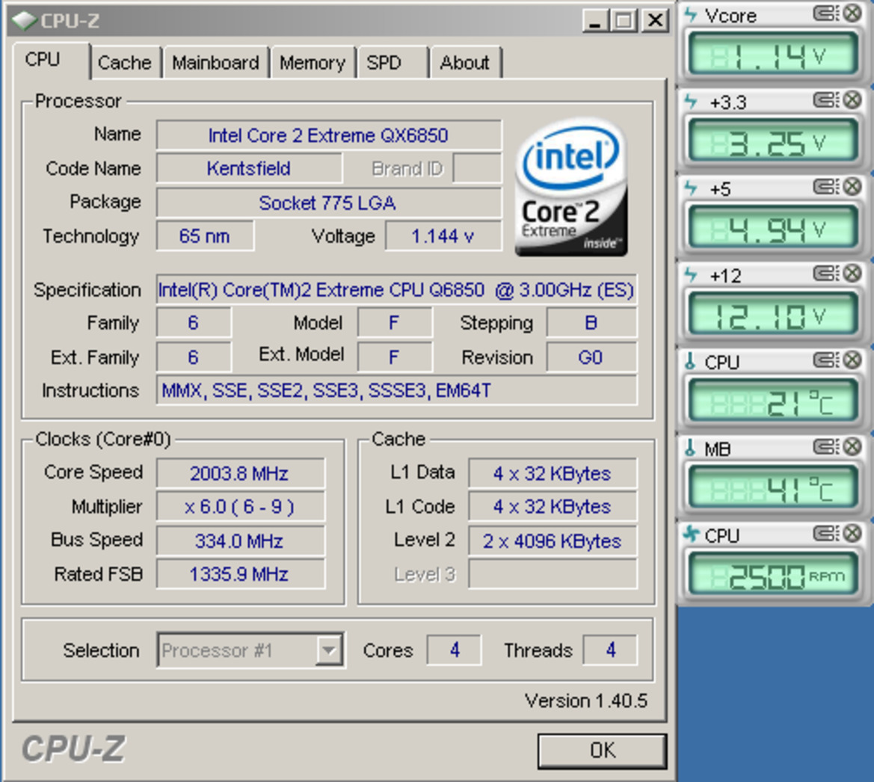The image size is (874, 782).
Task: Close the MB temperature monitor
Action: [852, 447]
